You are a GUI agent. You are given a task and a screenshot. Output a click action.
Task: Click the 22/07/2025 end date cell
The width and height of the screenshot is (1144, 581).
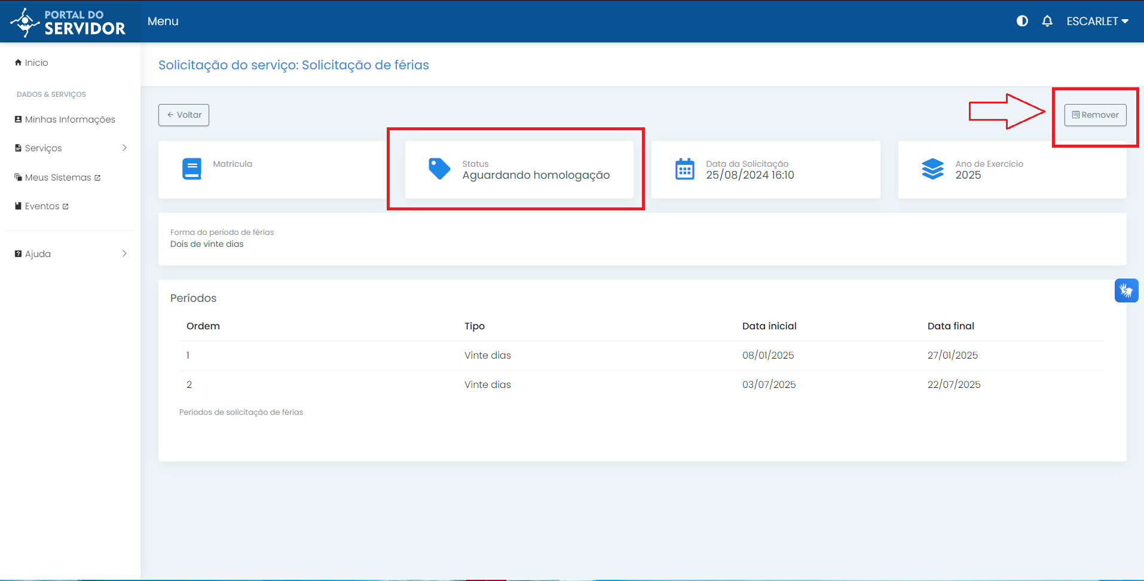pyautogui.click(x=954, y=384)
